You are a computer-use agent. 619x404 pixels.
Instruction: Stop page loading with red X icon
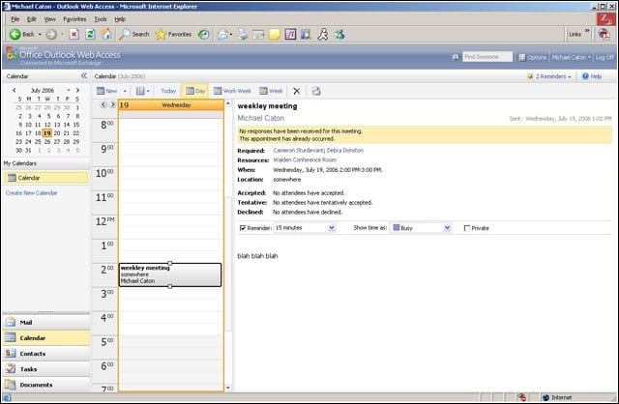click(74, 35)
